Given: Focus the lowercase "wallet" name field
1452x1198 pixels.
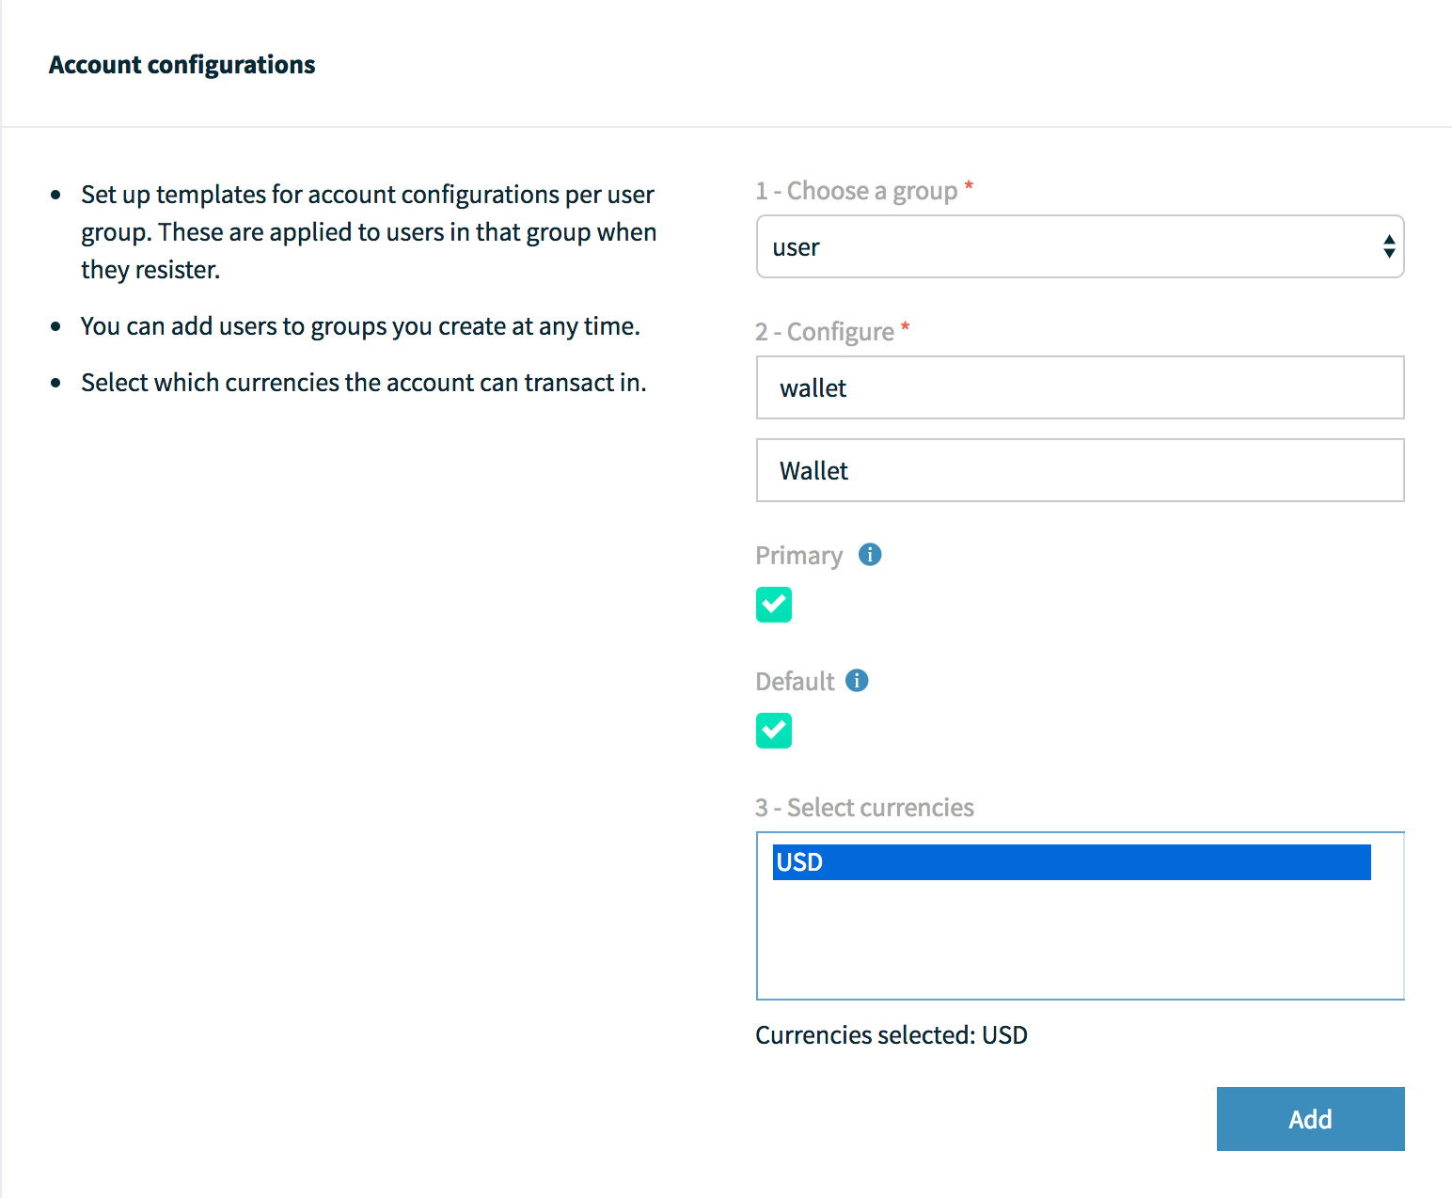Looking at the screenshot, I should (x=1080, y=388).
